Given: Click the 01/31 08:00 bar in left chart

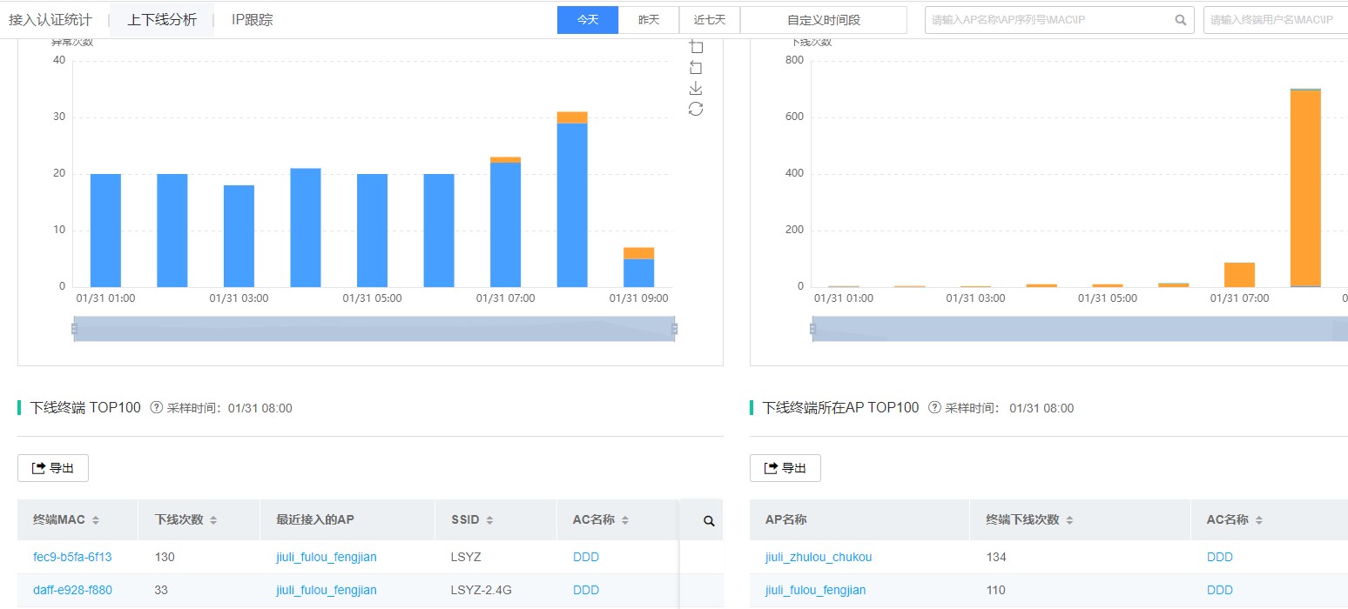Looking at the screenshot, I should 572,199.
